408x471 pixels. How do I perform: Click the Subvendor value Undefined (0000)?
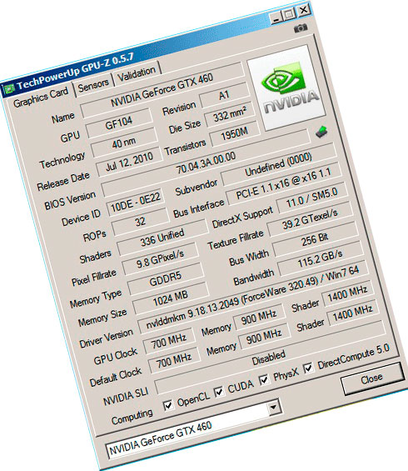click(x=279, y=164)
